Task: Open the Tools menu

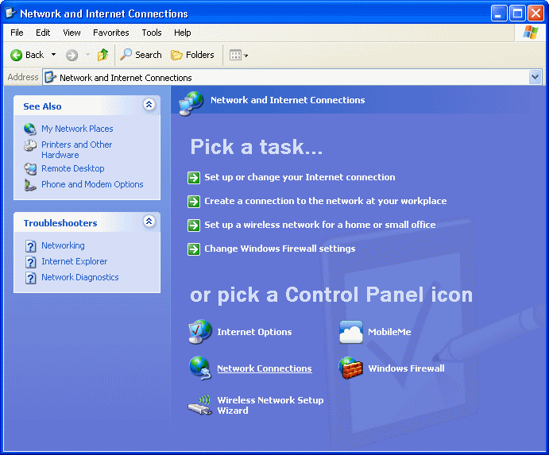Action: [x=151, y=33]
